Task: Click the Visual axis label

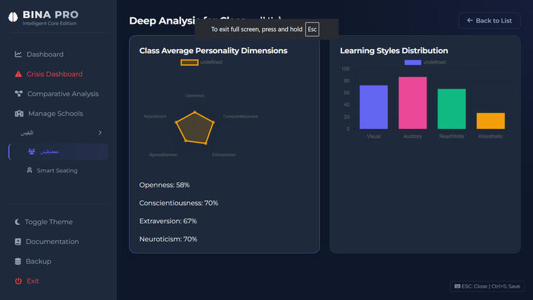Action: click(x=374, y=136)
